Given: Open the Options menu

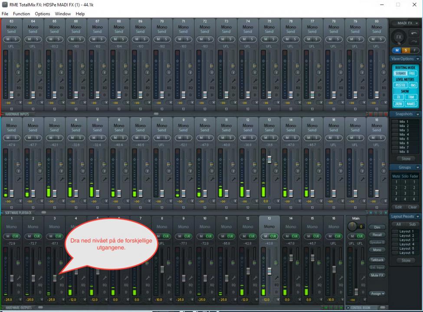Looking at the screenshot, I should pos(43,14).
